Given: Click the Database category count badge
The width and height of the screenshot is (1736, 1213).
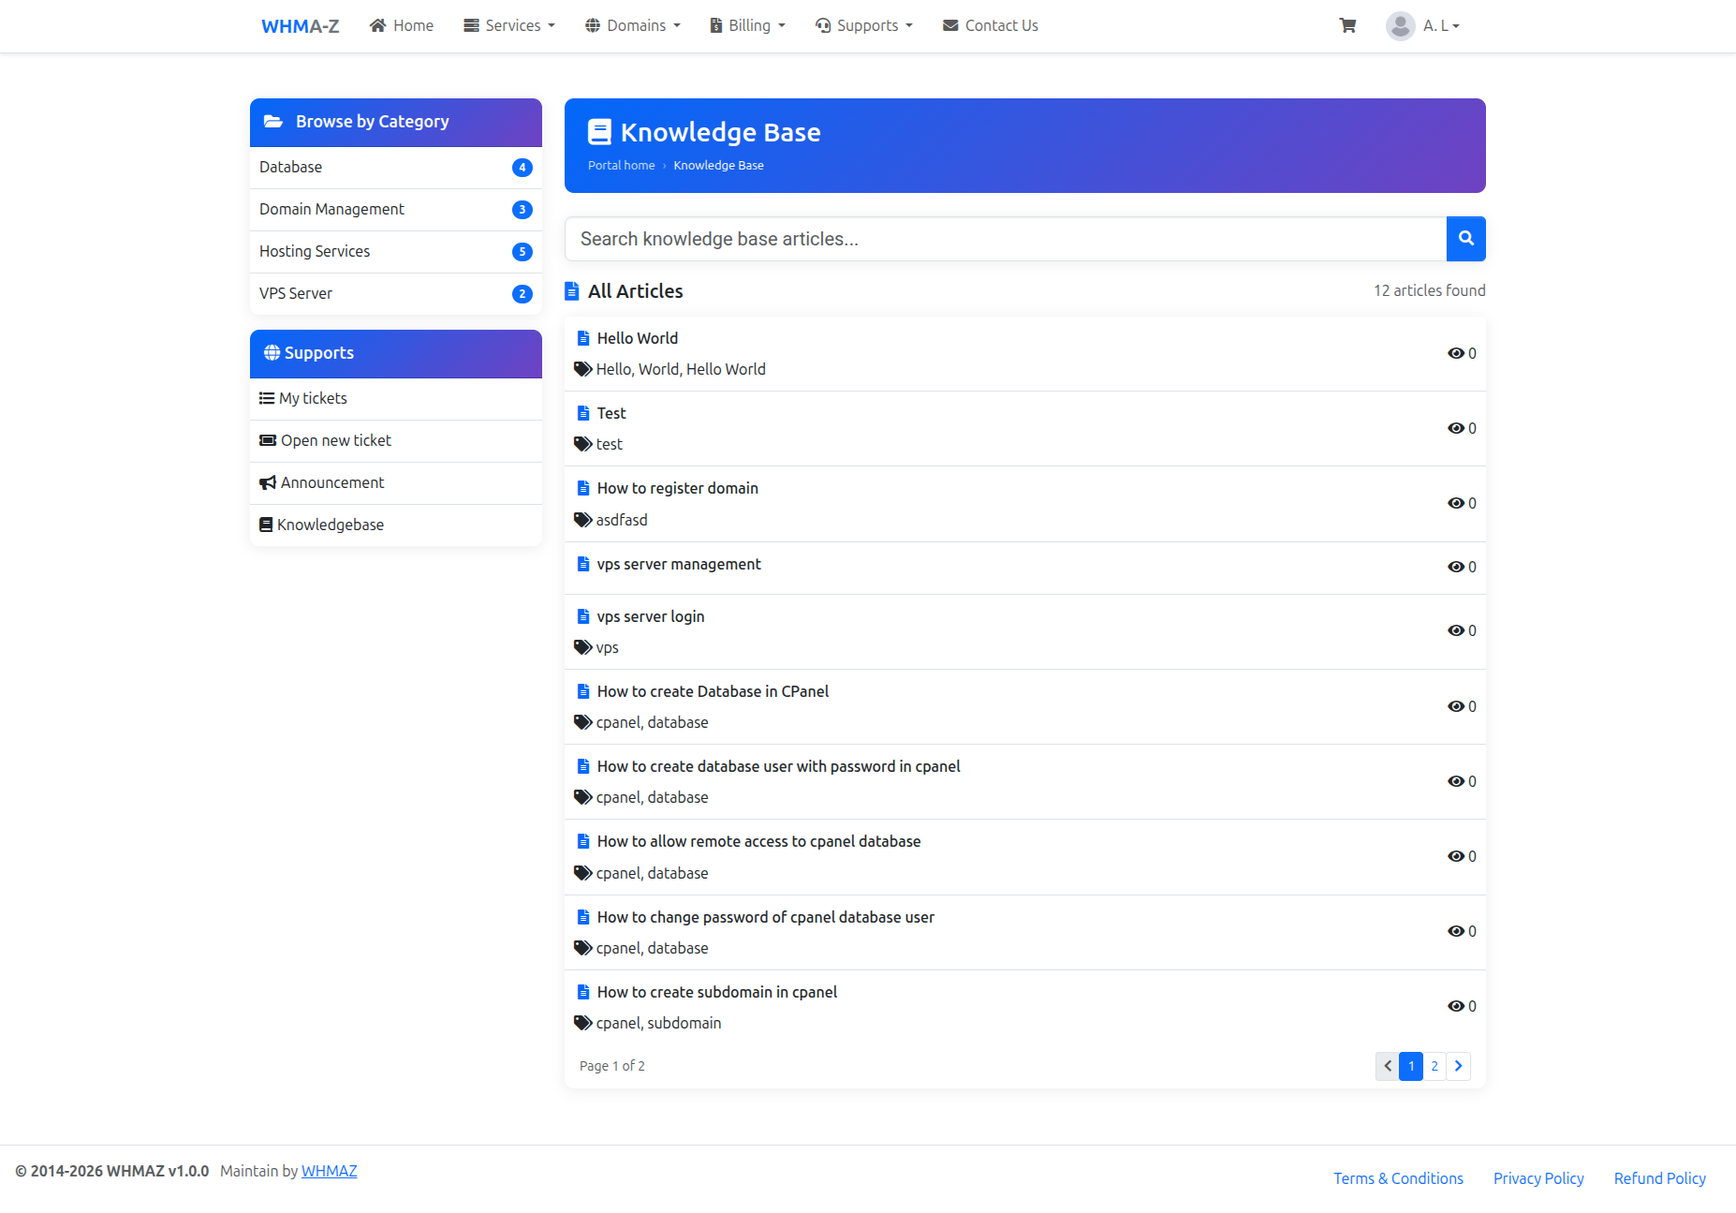Looking at the screenshot, I should pos(522,168).
